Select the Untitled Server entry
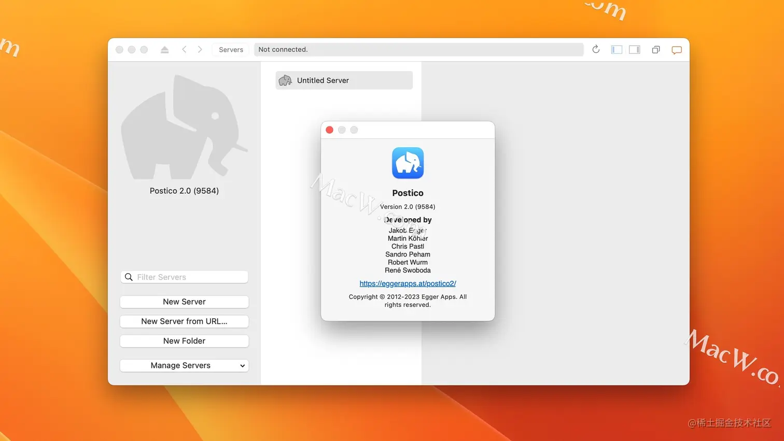Screen dimensions: 784x441 point(344,80)
